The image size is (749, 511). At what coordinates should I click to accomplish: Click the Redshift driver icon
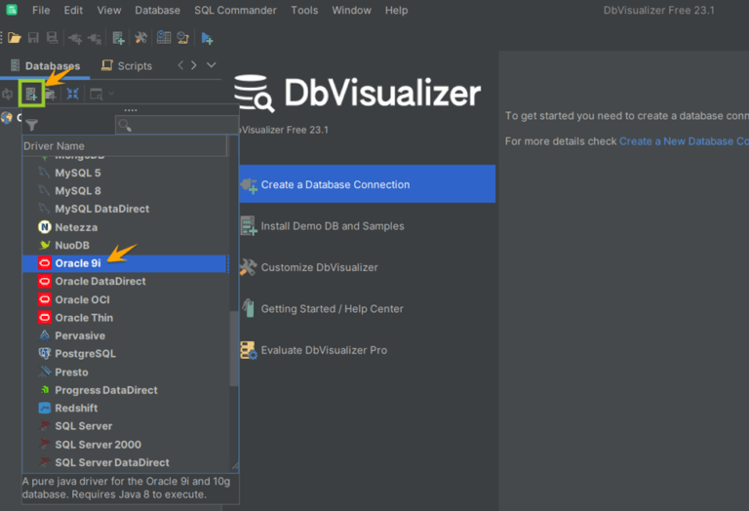click(x=44, y=409)
